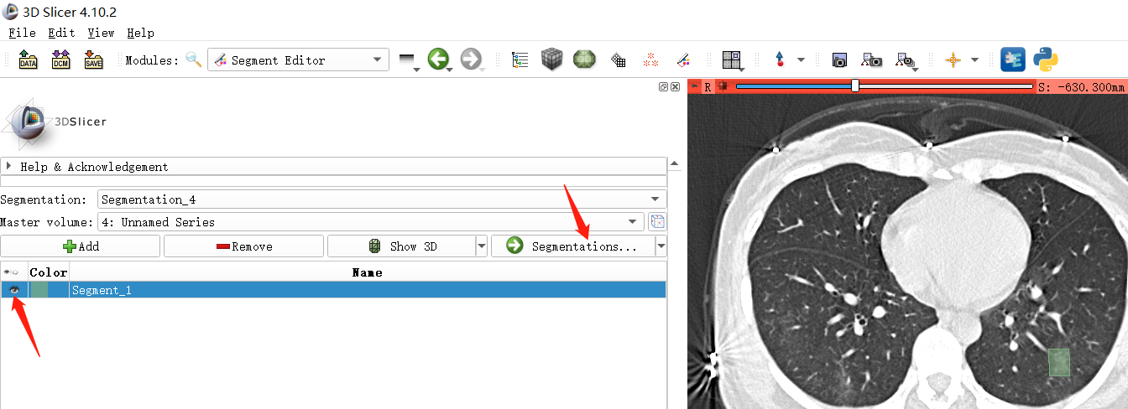Open the Python interactor icon

[1045, 60]
